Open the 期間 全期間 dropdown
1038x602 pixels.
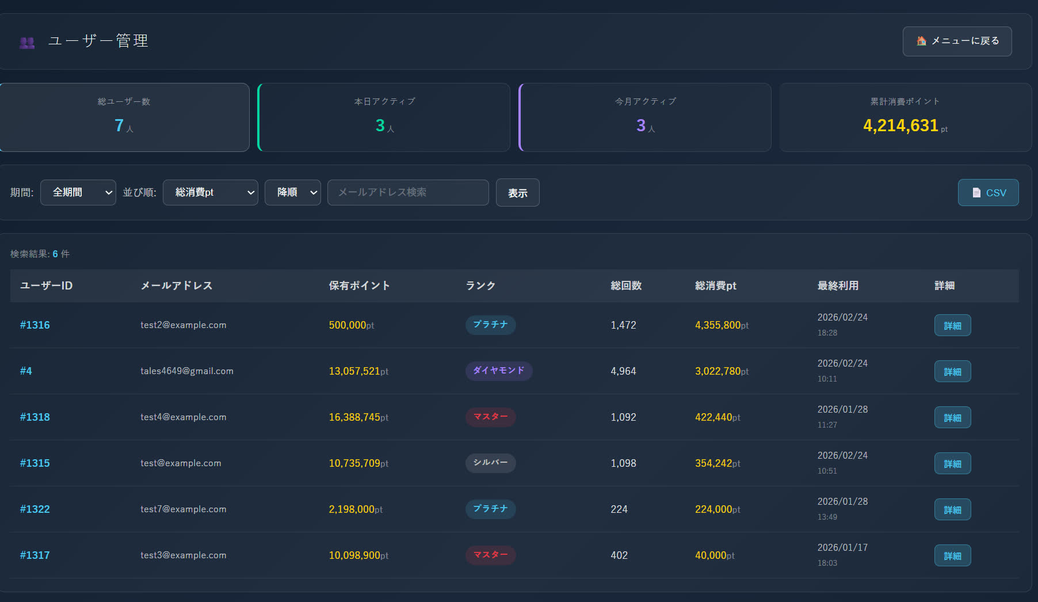tap(78, 192)
